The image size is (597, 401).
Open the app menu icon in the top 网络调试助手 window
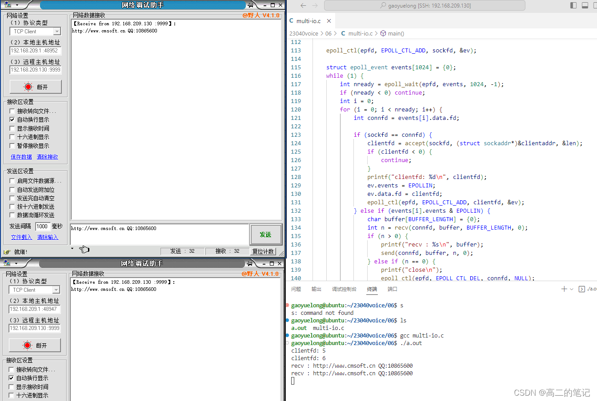point(7,5)
